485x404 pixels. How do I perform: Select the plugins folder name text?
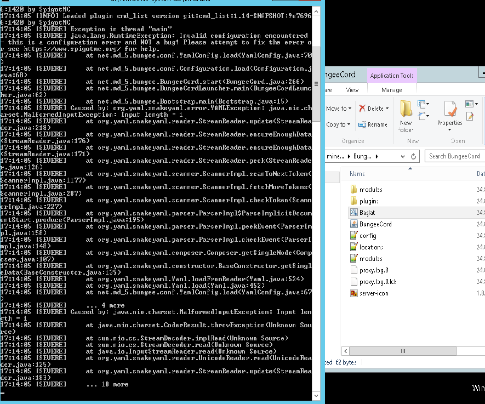[369, 201]
